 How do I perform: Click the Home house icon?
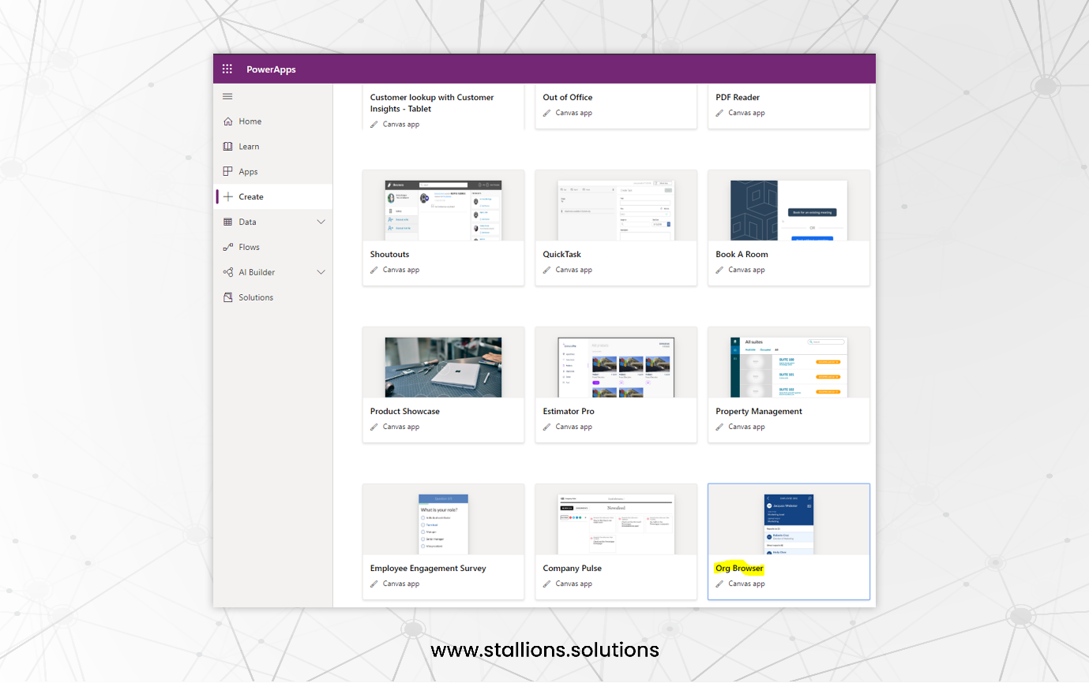pos(228,121)
